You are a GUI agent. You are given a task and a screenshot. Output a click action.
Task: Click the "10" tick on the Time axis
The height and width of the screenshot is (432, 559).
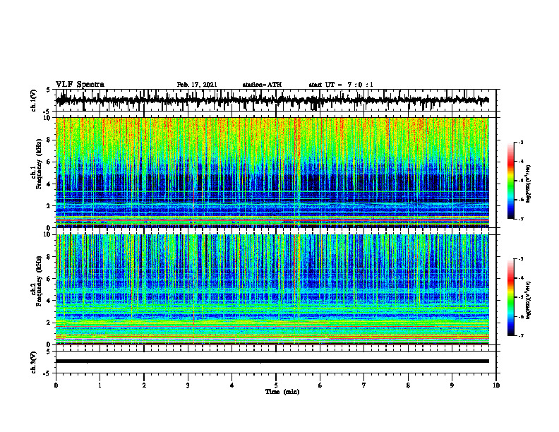point(496,385)
